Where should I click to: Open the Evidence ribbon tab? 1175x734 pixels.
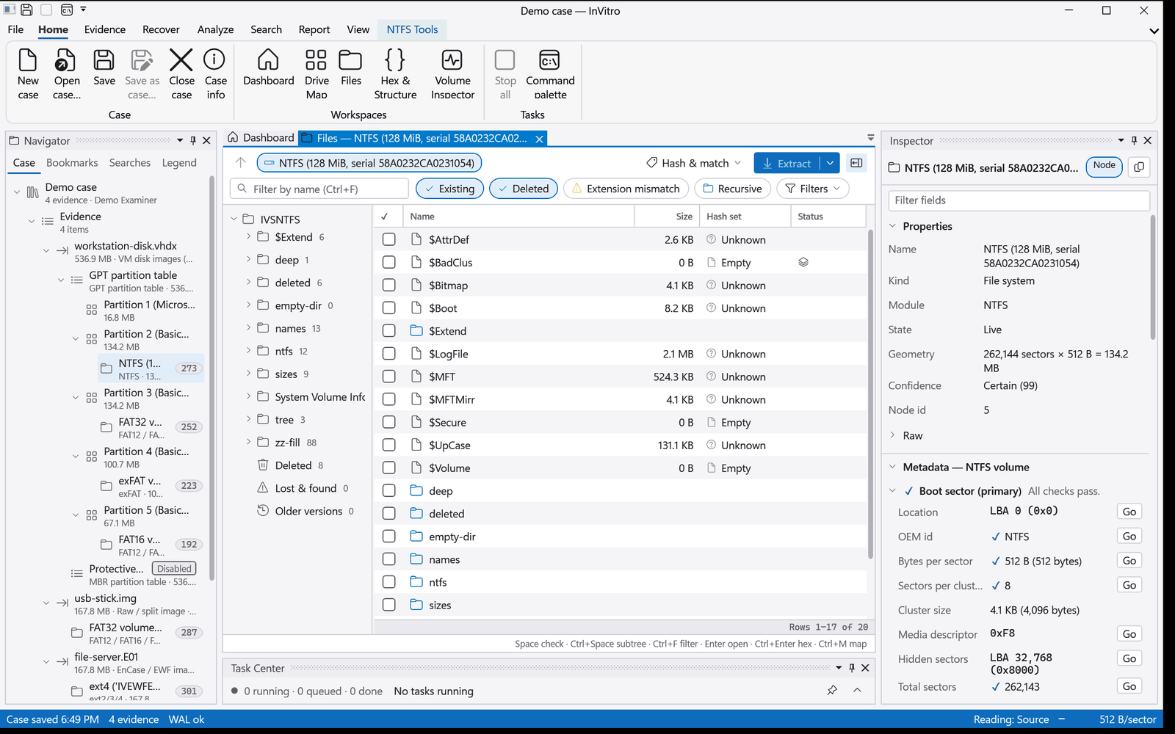(x=104, y=29)
